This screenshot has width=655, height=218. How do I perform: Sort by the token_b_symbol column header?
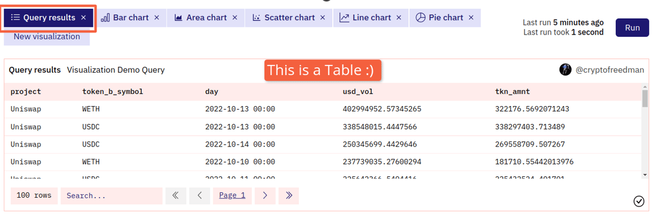(x=113, y=92)
